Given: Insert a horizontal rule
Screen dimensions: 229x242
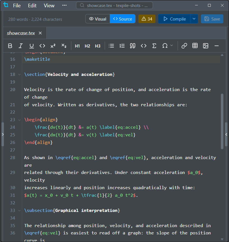Looking at the screenshot, I should click(217, 46).
